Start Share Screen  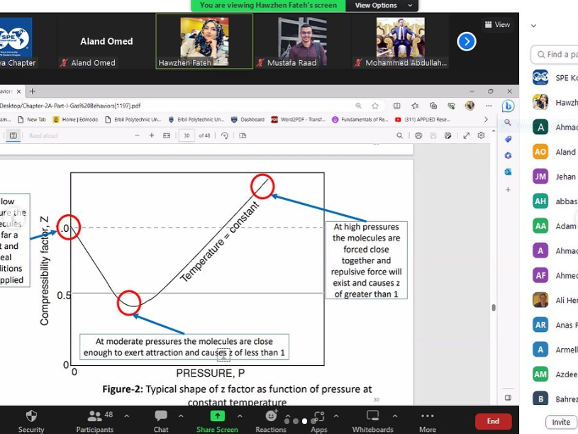217,421
